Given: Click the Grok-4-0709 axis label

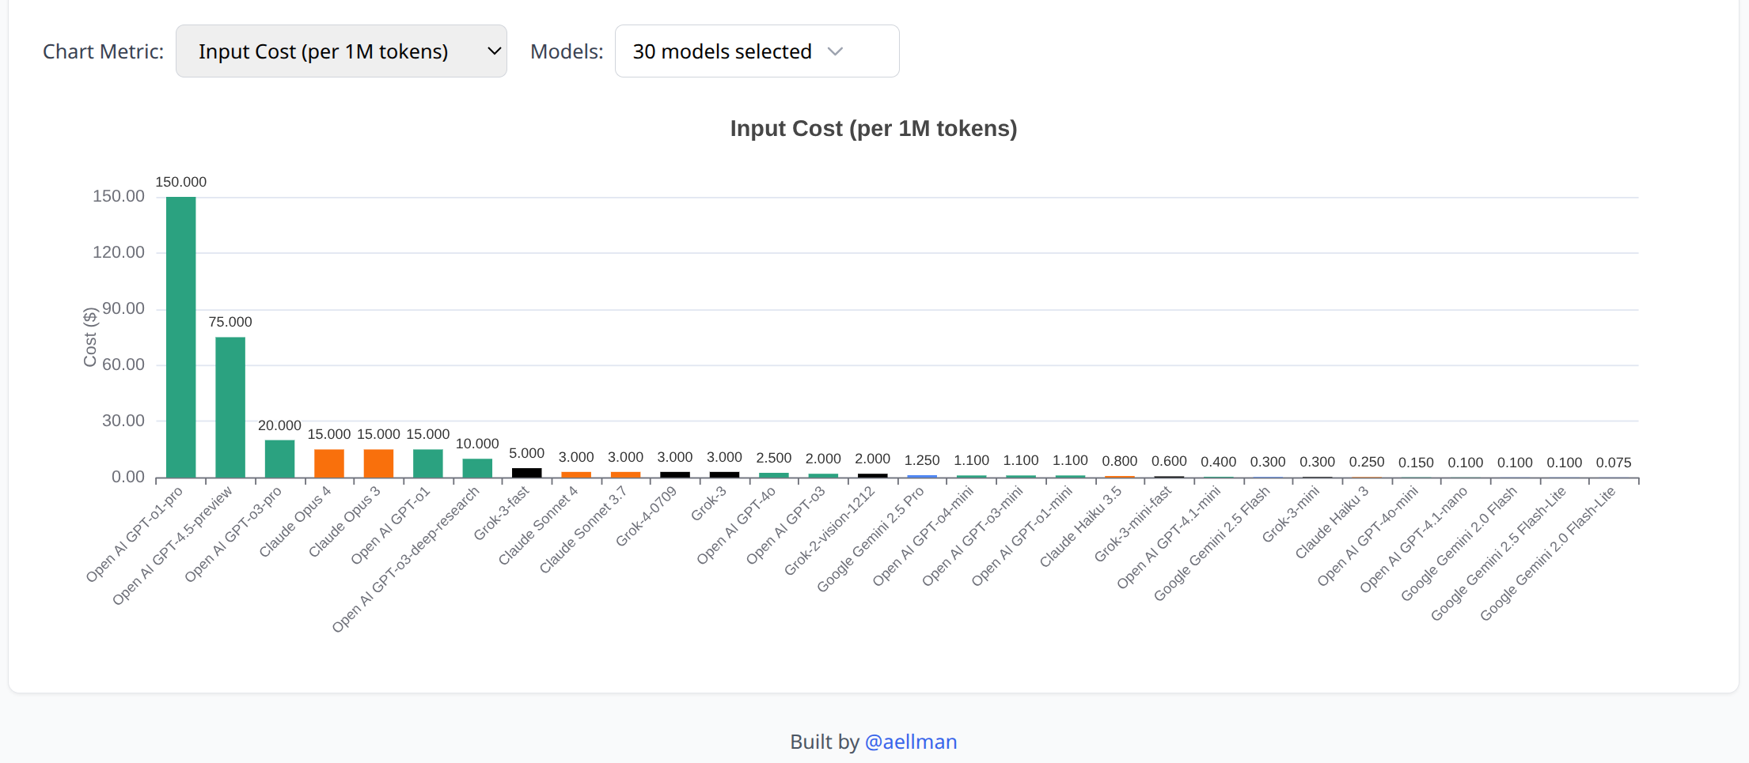Looking at the screenshot, I should [x=647, y=516].
